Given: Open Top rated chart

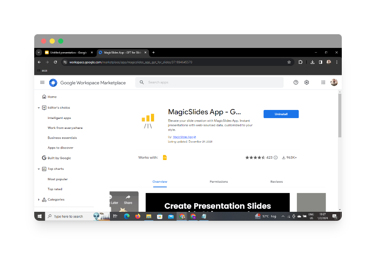Looking at the screenshot, I should (55, 189).
